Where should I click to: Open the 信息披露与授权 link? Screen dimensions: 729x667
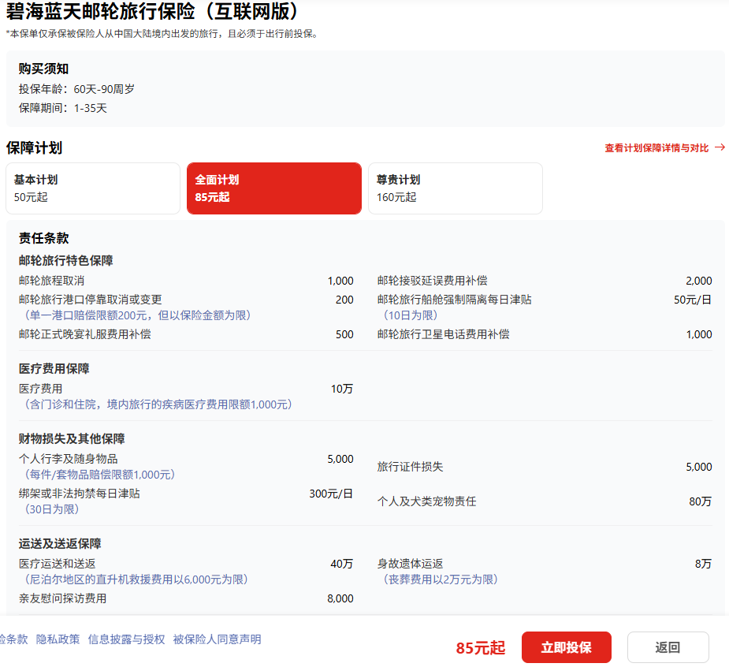pyautogui.click(x=126, y=639)
